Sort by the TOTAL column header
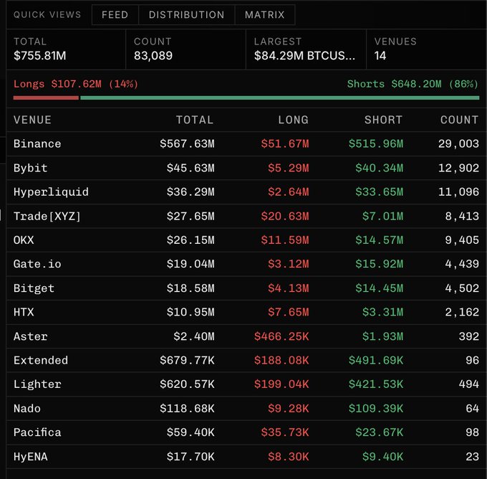Screen dimensions: 487x479 [195, 120]
